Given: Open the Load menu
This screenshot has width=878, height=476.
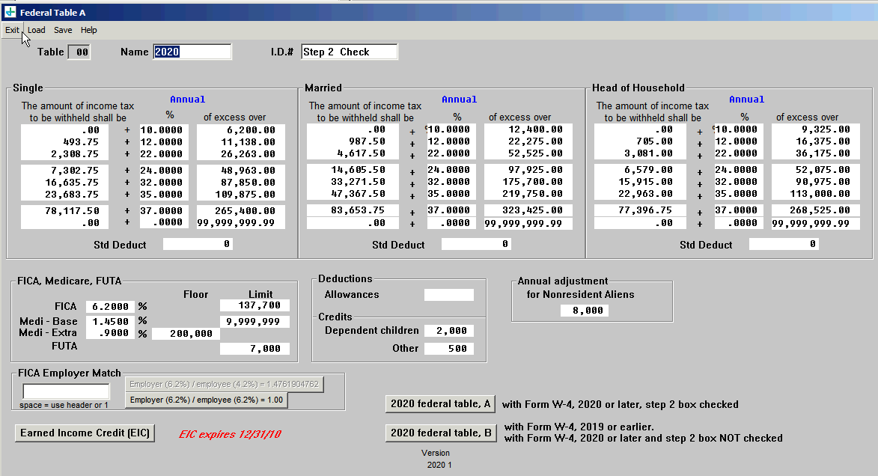Looking at the screenshot, I should pyautogui.click(x=37, y=30).
